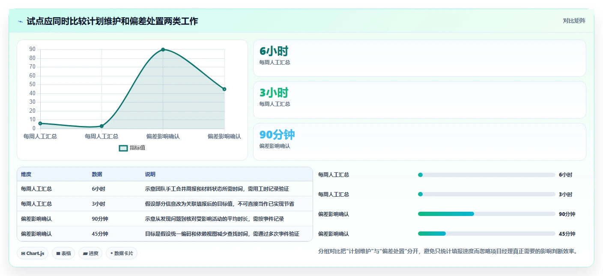Screen dimensions: 603x276
Task: Click the progress bar labeled 6小时
Action: [487, 175]
